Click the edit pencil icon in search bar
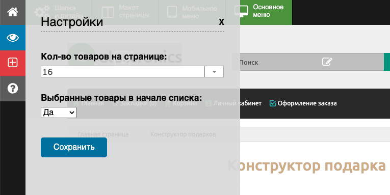This screenshot has height=195, width=390. click(x=327, y=62)
